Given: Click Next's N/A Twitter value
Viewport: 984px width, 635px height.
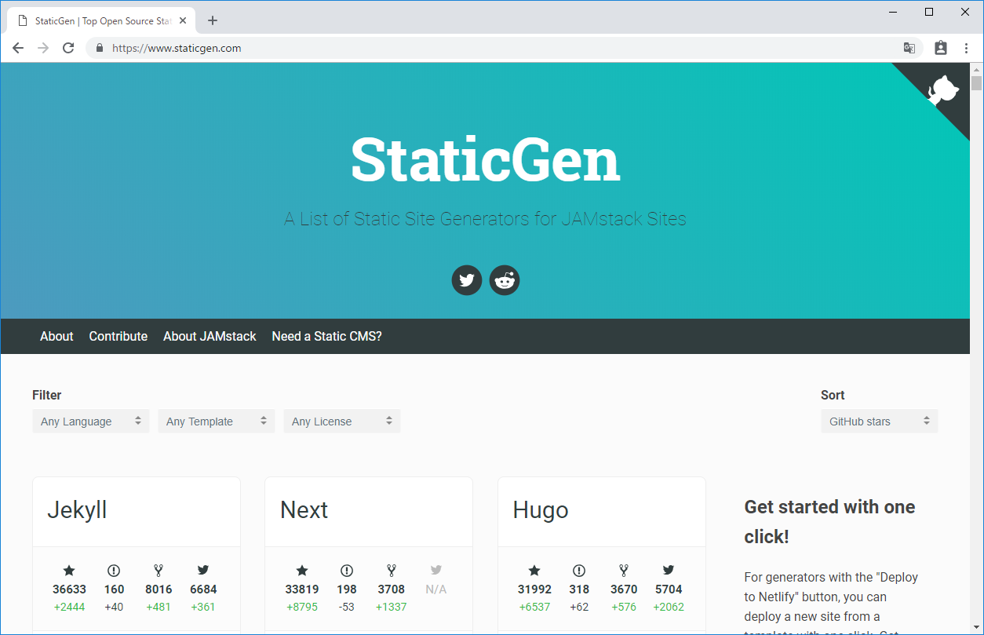Looking at the screenshot, I should coord(436,589).
